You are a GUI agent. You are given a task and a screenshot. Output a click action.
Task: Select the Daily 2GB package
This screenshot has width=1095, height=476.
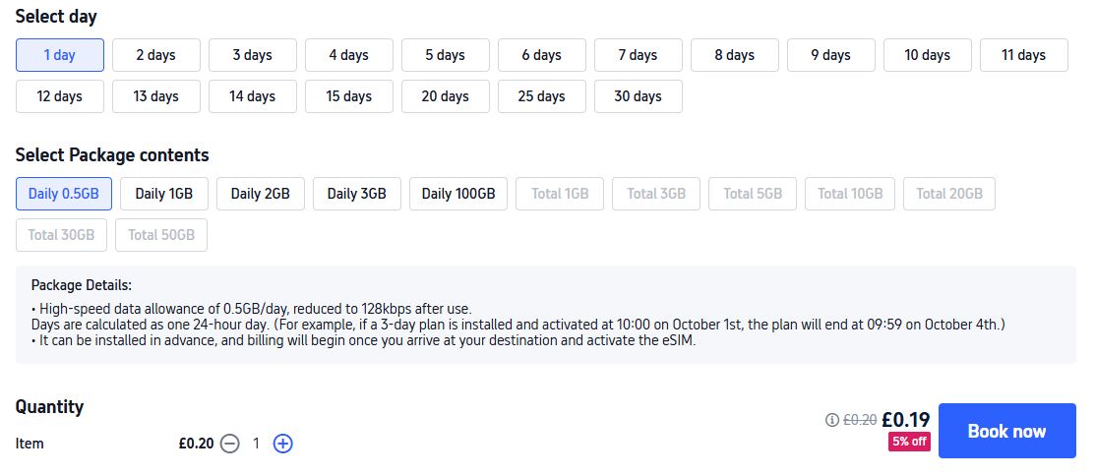click(261, 194)
